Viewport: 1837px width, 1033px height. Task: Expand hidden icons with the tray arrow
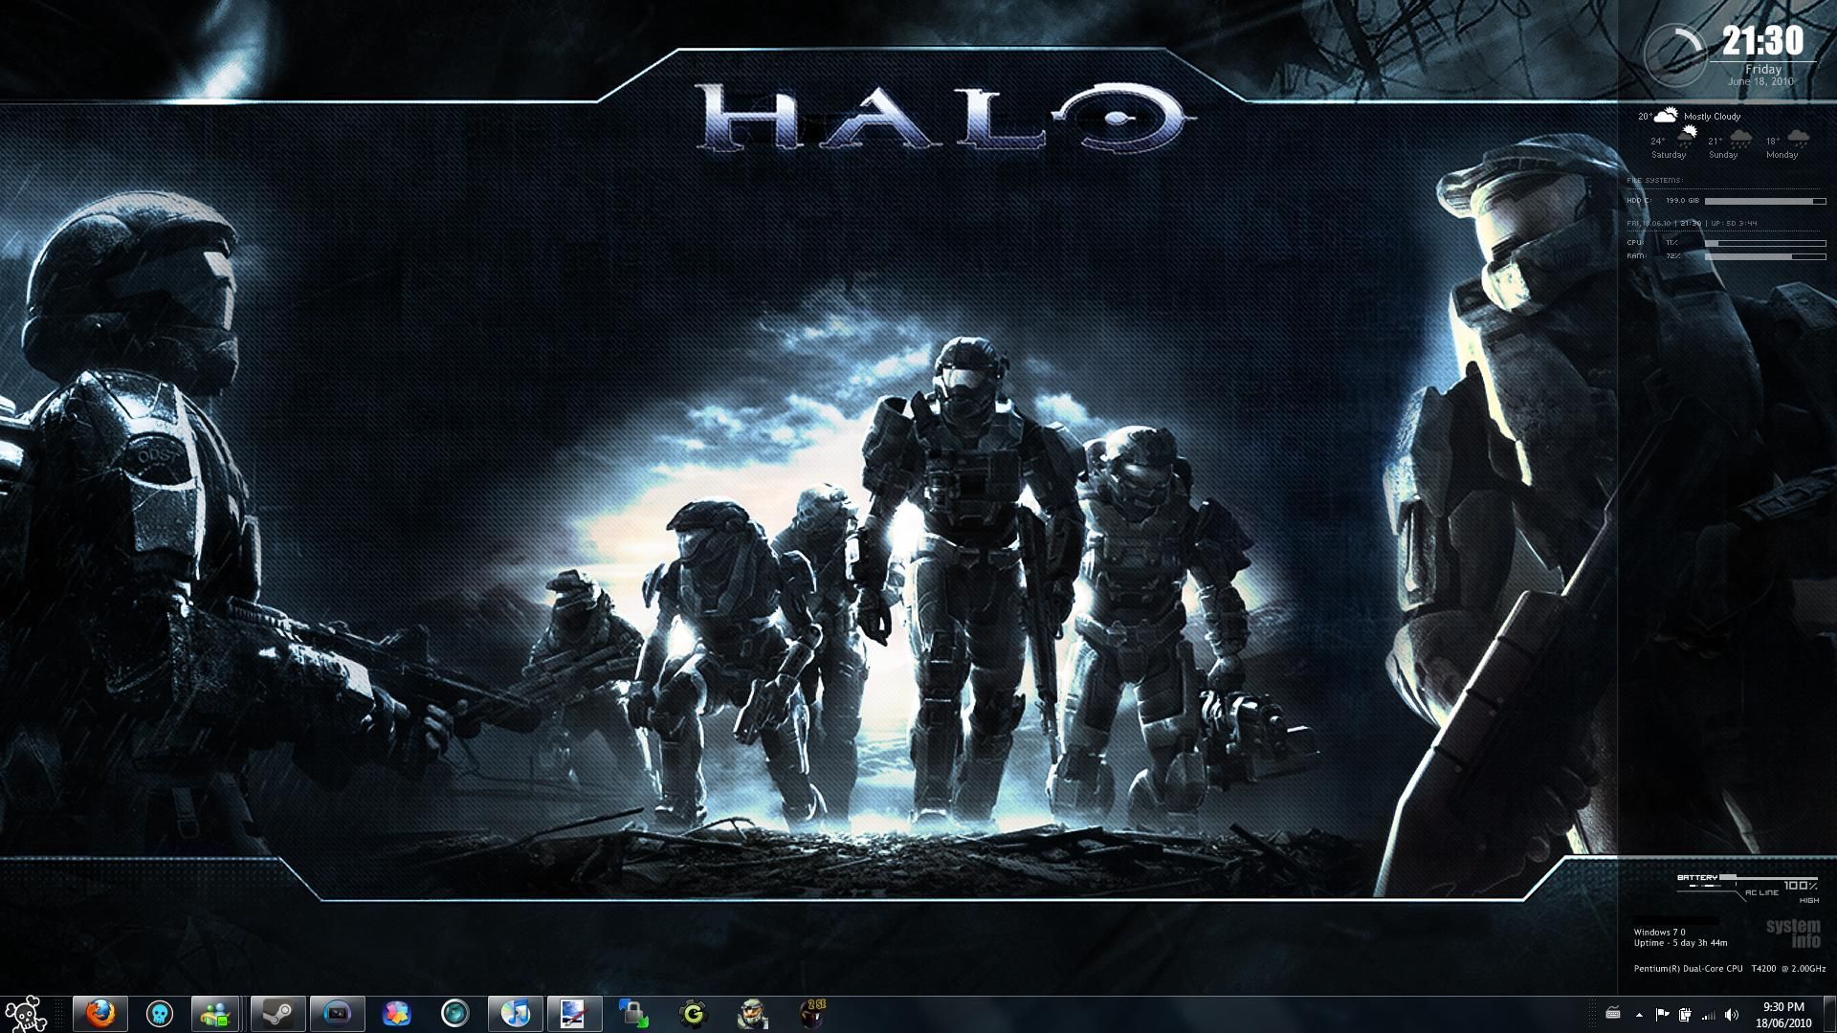pyautogui.click(x=1639, y=1016)
